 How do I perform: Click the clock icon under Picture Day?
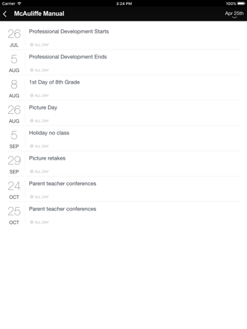click(32, 121)
